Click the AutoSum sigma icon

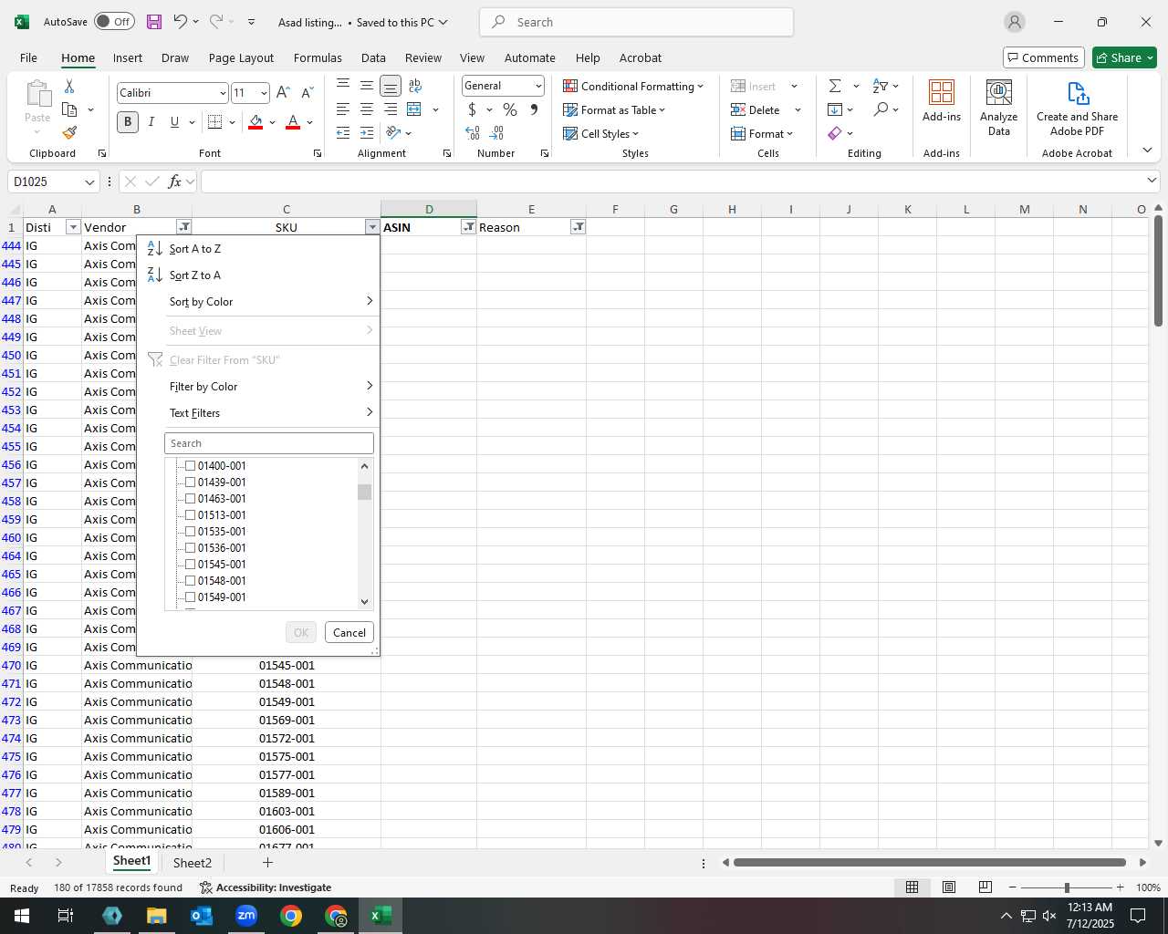(835, 86)
